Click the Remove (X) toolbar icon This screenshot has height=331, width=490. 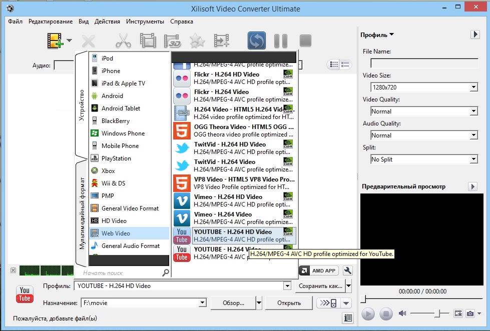click(89, 41)
